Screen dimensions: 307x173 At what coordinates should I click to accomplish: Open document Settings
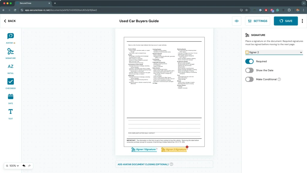257,21
